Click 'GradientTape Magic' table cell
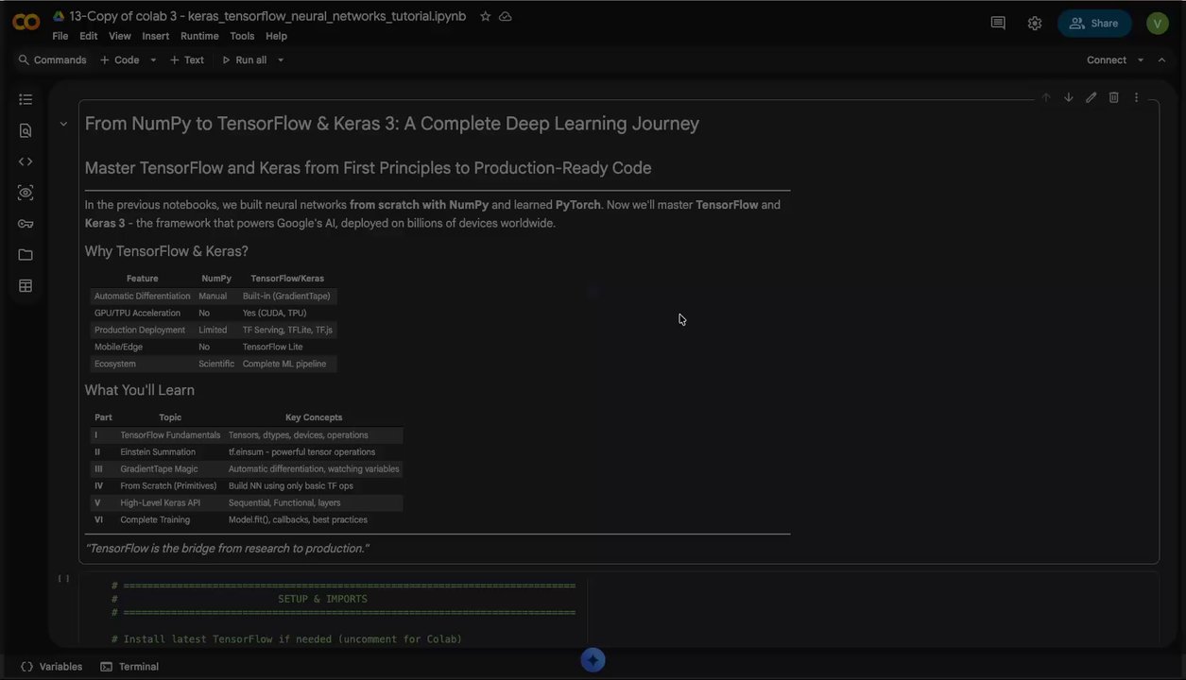 pyautogui.click(x=159, y=468)
